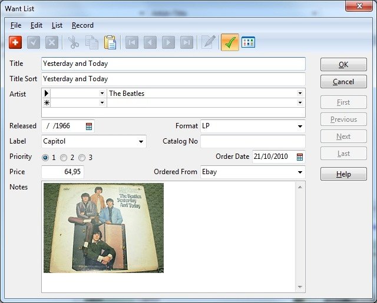Image resolution: width=377 pixels, height=303 pixels.
Task: Click the Next record toolbar arrow
Action: point(168,42)
